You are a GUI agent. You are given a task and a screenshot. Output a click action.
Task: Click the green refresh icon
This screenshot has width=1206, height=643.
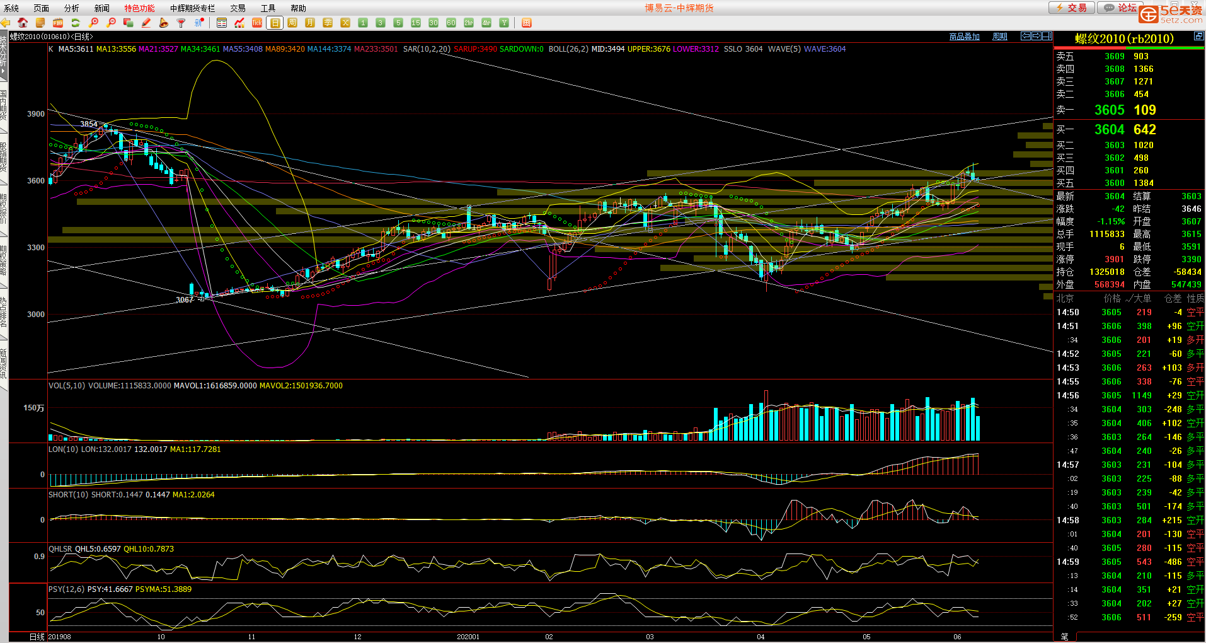[x=76, y=23]
